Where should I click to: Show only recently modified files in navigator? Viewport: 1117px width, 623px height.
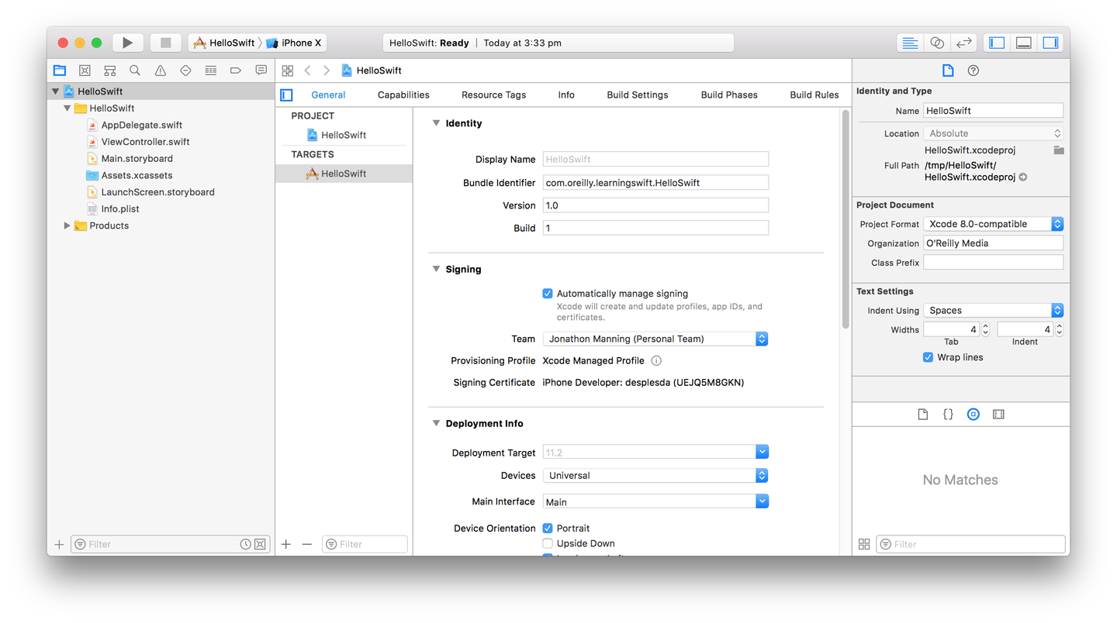click(x=245, y=545)
